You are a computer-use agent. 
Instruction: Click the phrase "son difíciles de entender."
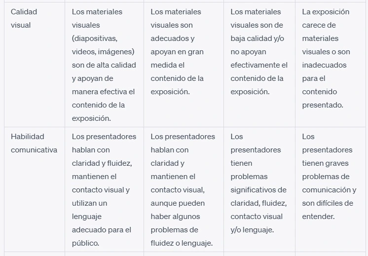[328, 210]
